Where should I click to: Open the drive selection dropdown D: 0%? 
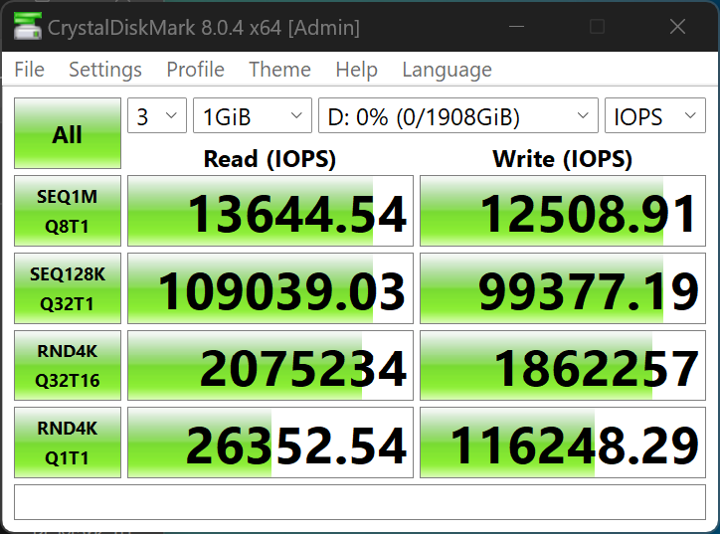point(458,115)
